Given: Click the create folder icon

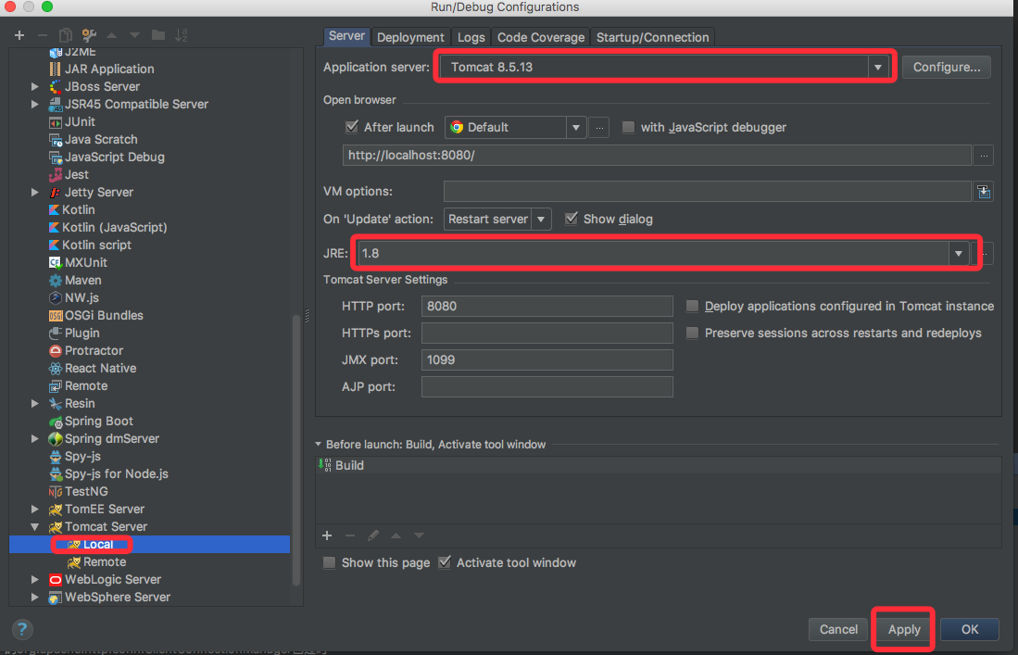Looking at the screenshot, I should [157, 35].
